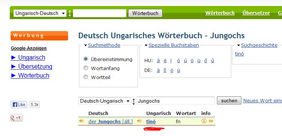
Task: Click fn word type cell
Action: (x=178, y=121)
